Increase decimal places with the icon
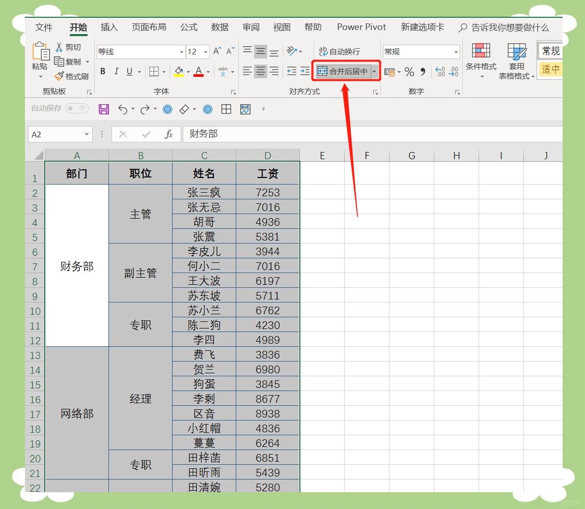The width and height of the screenshot is (585, 509). coord(440,72)
